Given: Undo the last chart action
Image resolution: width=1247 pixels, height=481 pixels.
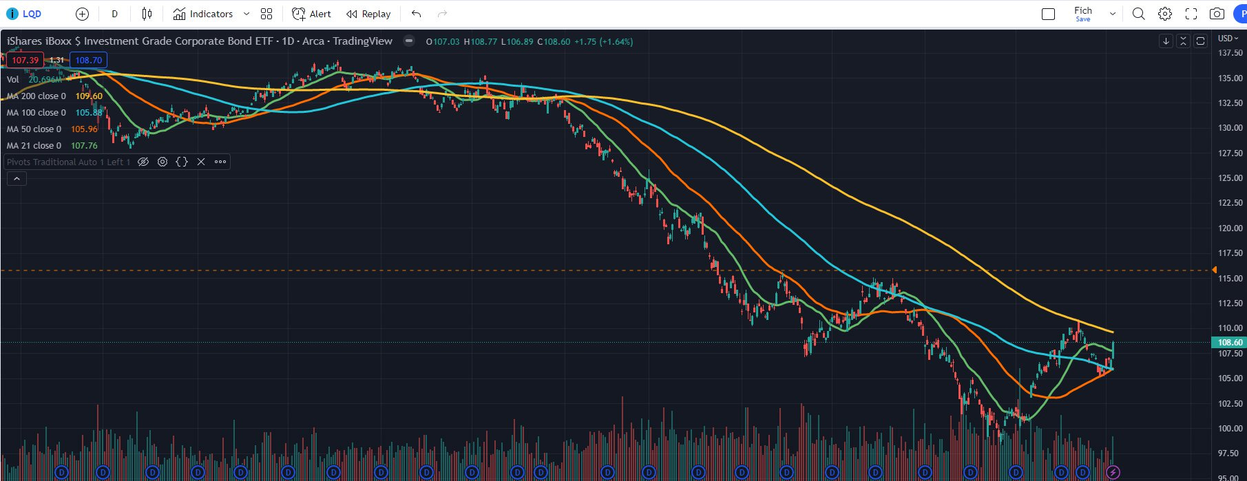Looking at the screenshot, I should (x=416, y=14).
